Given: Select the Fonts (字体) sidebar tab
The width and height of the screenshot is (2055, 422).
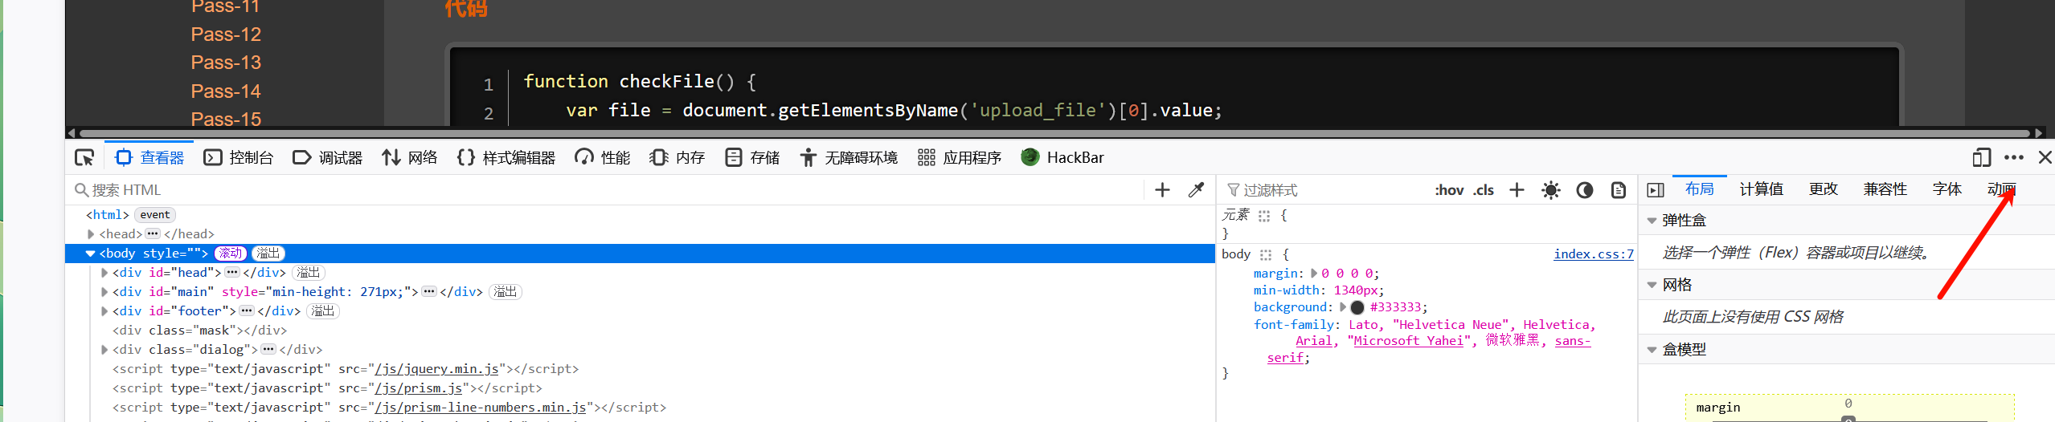Looking at the screenshot, I should [1947, 189].
